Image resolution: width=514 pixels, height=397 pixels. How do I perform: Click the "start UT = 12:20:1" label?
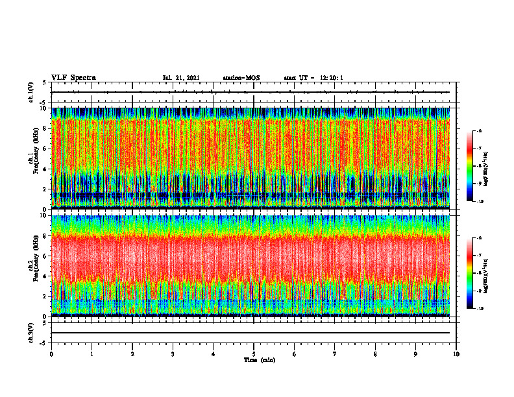point(313,78)
